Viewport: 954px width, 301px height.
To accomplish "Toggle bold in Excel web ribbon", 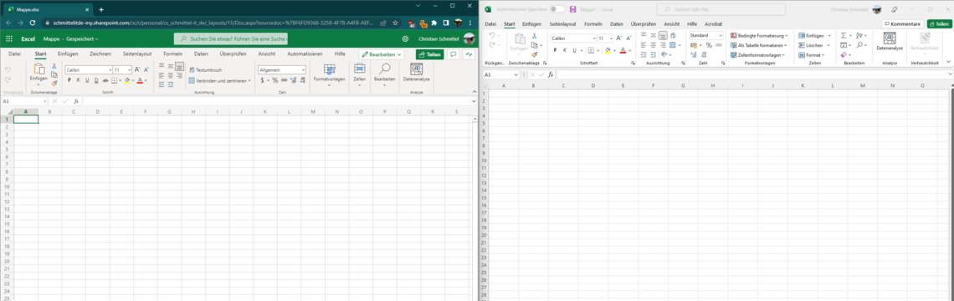I will (69, 80).
